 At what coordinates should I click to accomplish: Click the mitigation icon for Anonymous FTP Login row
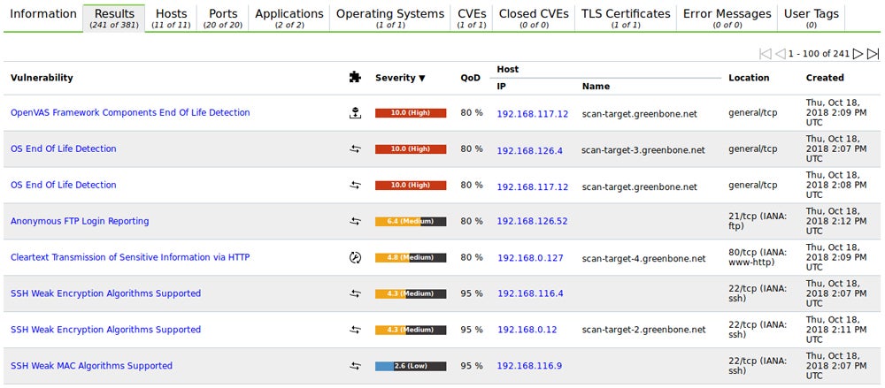click(355, 222)
